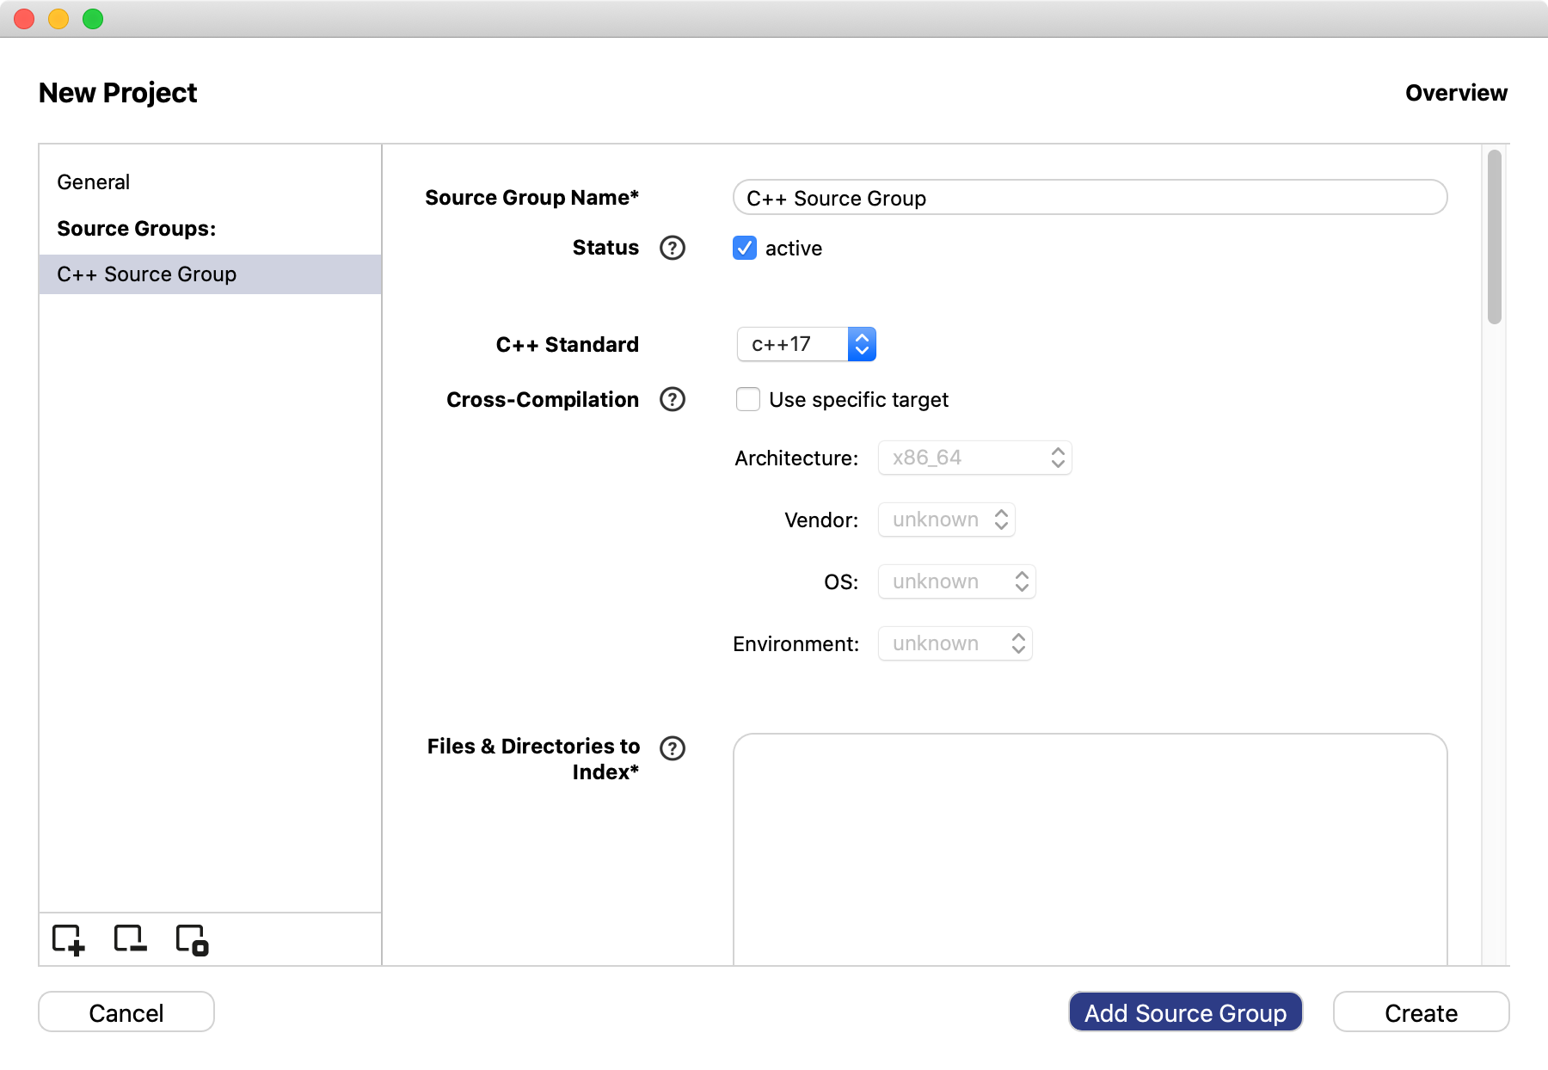Uncheck the active status checkbox
The width and height of the screenshot is (1548, 1070).
pyautogui.click(x=745, y=248)
